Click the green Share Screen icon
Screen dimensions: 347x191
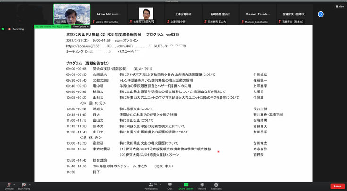186,184
